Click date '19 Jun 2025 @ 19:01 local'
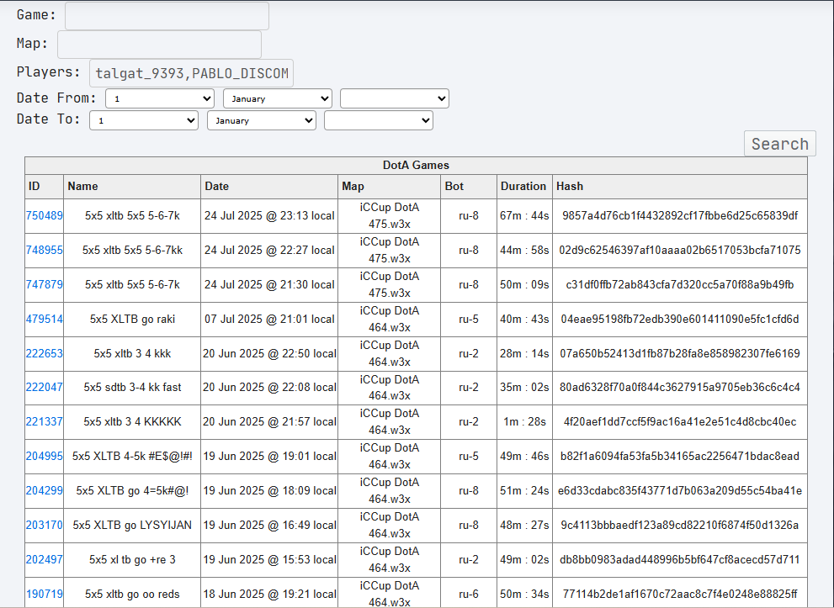The image size is (834, 608). click(269, 457)
